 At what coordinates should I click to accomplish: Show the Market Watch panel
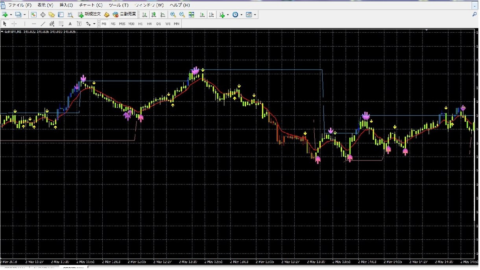tap(34, 15)
